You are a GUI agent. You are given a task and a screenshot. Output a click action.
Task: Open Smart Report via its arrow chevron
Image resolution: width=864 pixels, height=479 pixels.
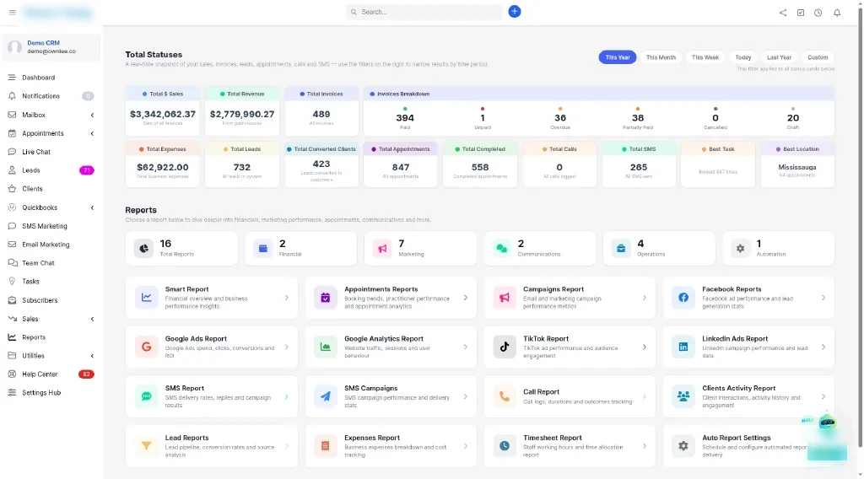click(x=287, y=298)
